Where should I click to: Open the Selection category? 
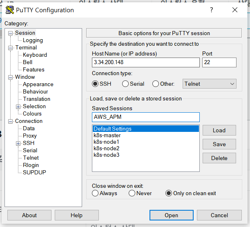pos(34,106)
